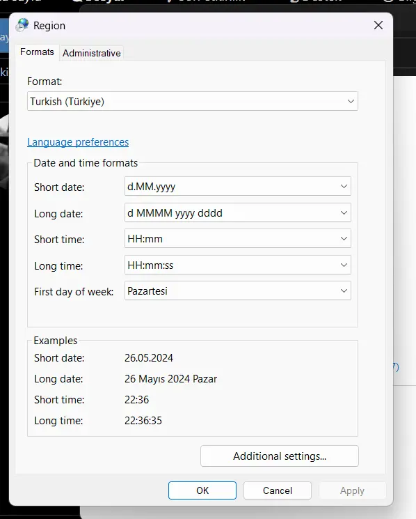This screenshot has width=416, height=519.
Task: Click the 'Examples' group label
Action: 55,341
